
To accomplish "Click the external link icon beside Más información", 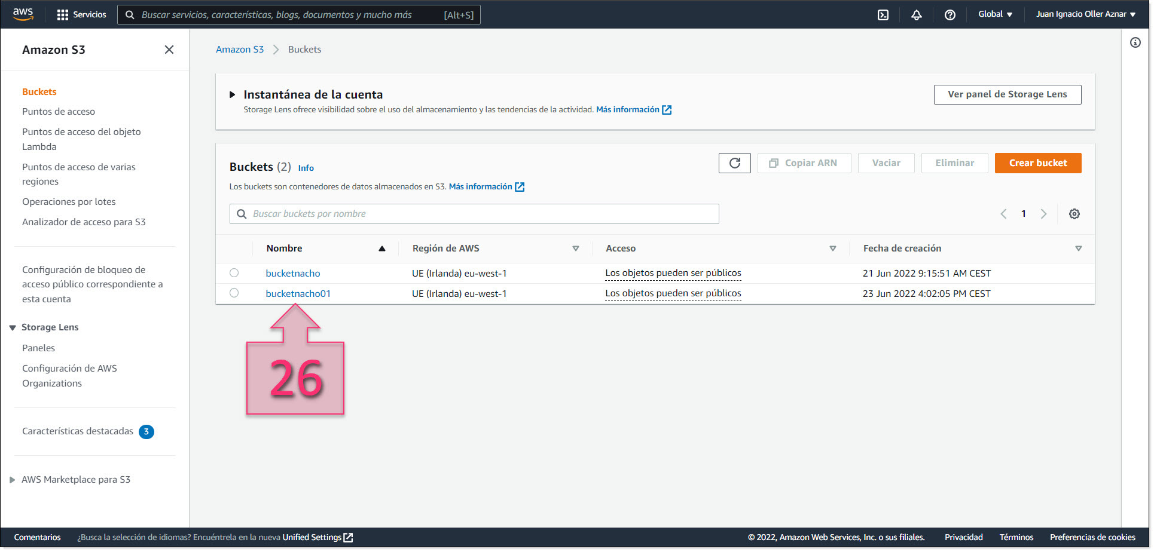I will tap(667, 109).
